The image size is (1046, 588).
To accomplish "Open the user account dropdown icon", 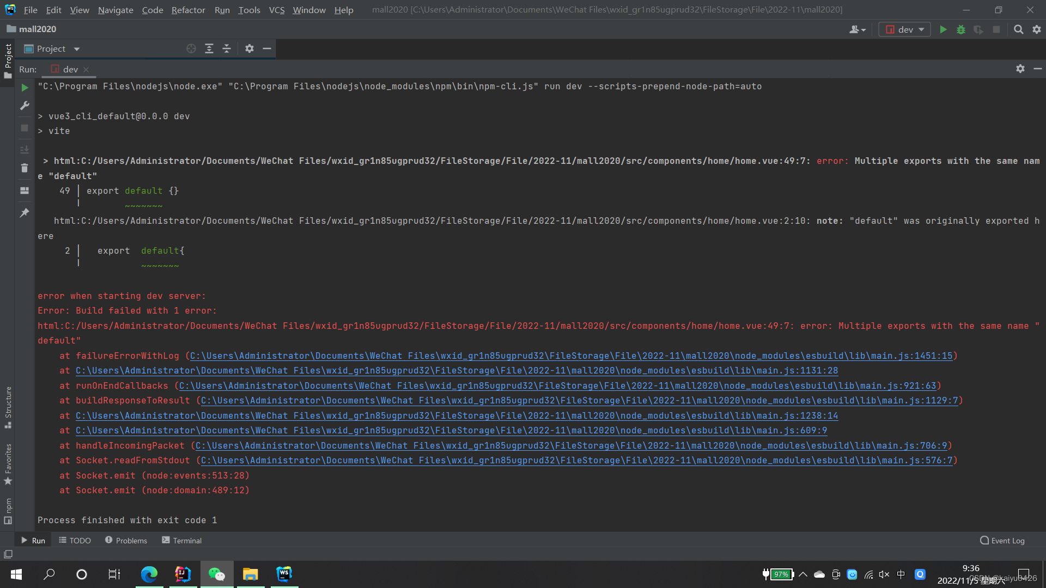I will click(857, 29).
